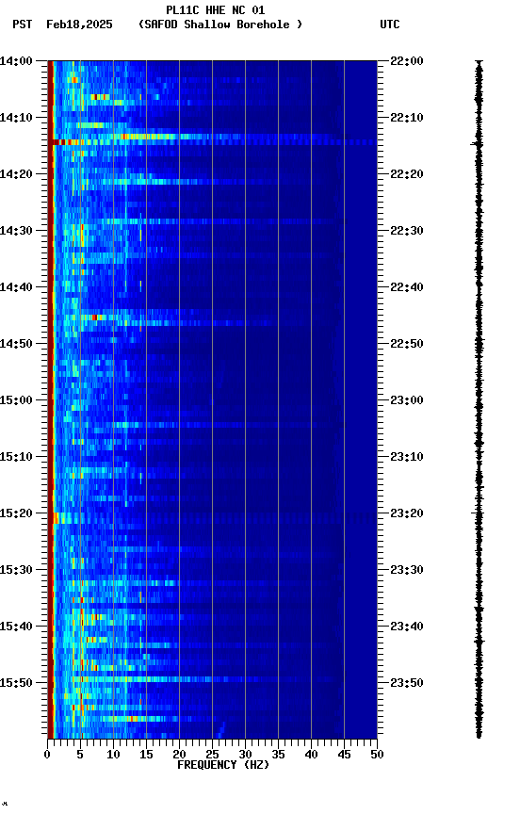The image size is (520, 814).
Task: Click the 14:00 PST time label
Action: [16, 61]
